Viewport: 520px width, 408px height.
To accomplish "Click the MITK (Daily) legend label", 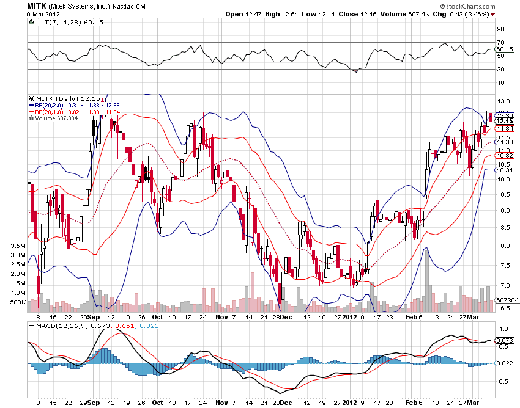I will click(x=68, y=99).
